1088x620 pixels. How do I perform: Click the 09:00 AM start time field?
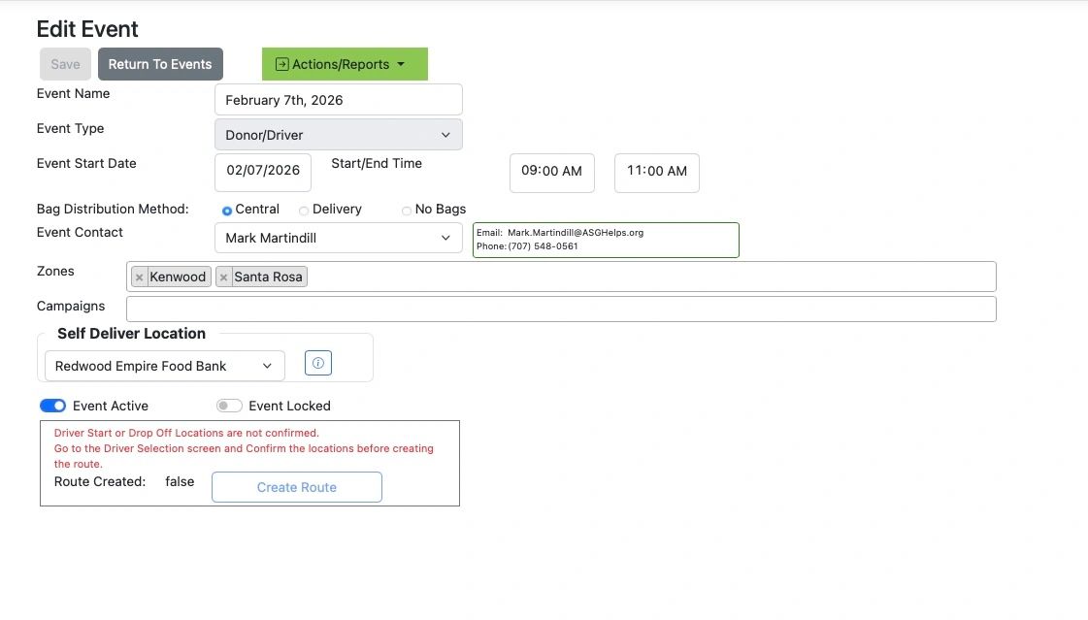coord(551,172)
